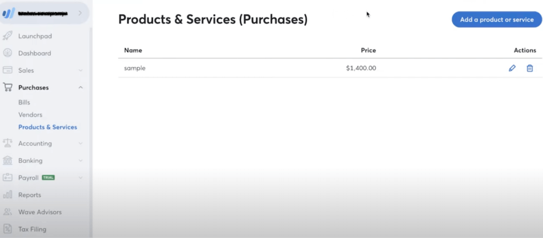Click the Wave Advisors people icon
543x238 pixels.
click(x=8, y=212)
